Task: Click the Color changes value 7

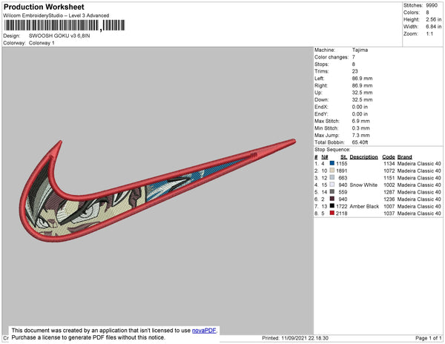Action: tap(354, 57)
